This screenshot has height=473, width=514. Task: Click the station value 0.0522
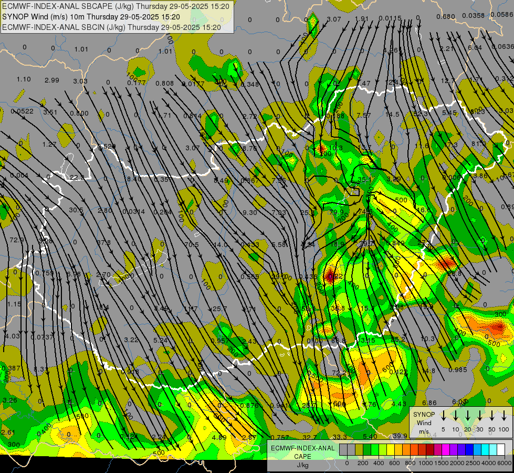[22, 111]
